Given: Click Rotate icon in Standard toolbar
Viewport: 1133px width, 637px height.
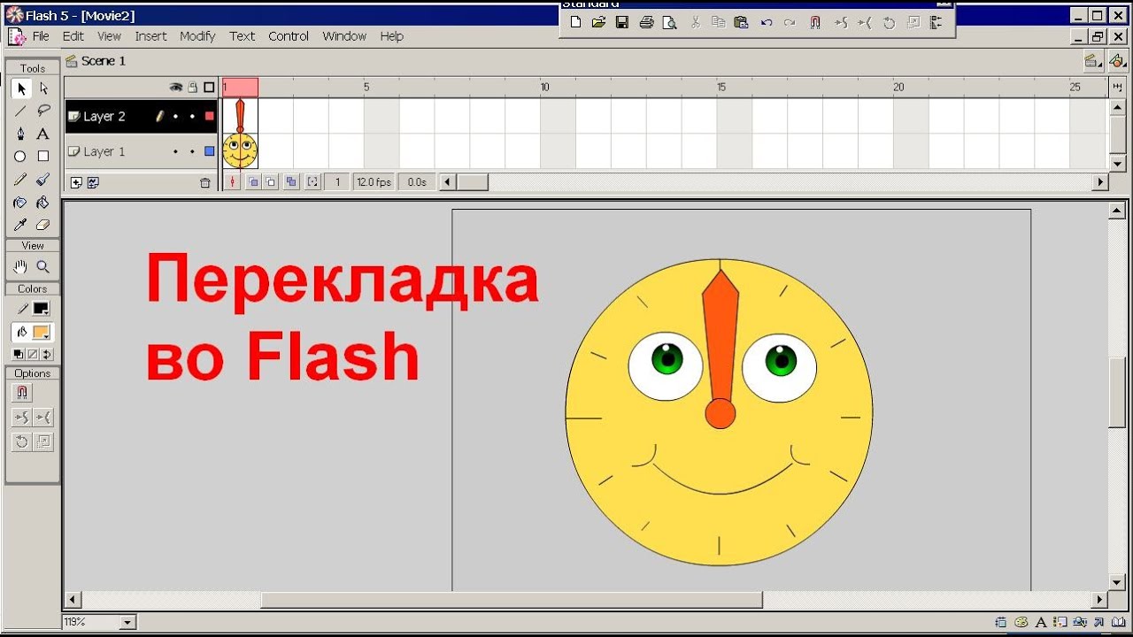Looking at the screenshot, I should click(x=890, y=23).
